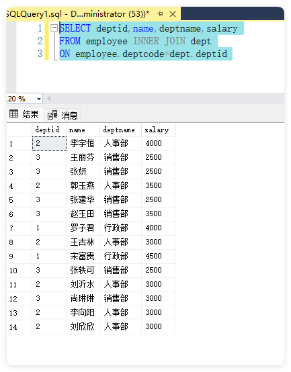Select the deptid column header

[49, 130]
